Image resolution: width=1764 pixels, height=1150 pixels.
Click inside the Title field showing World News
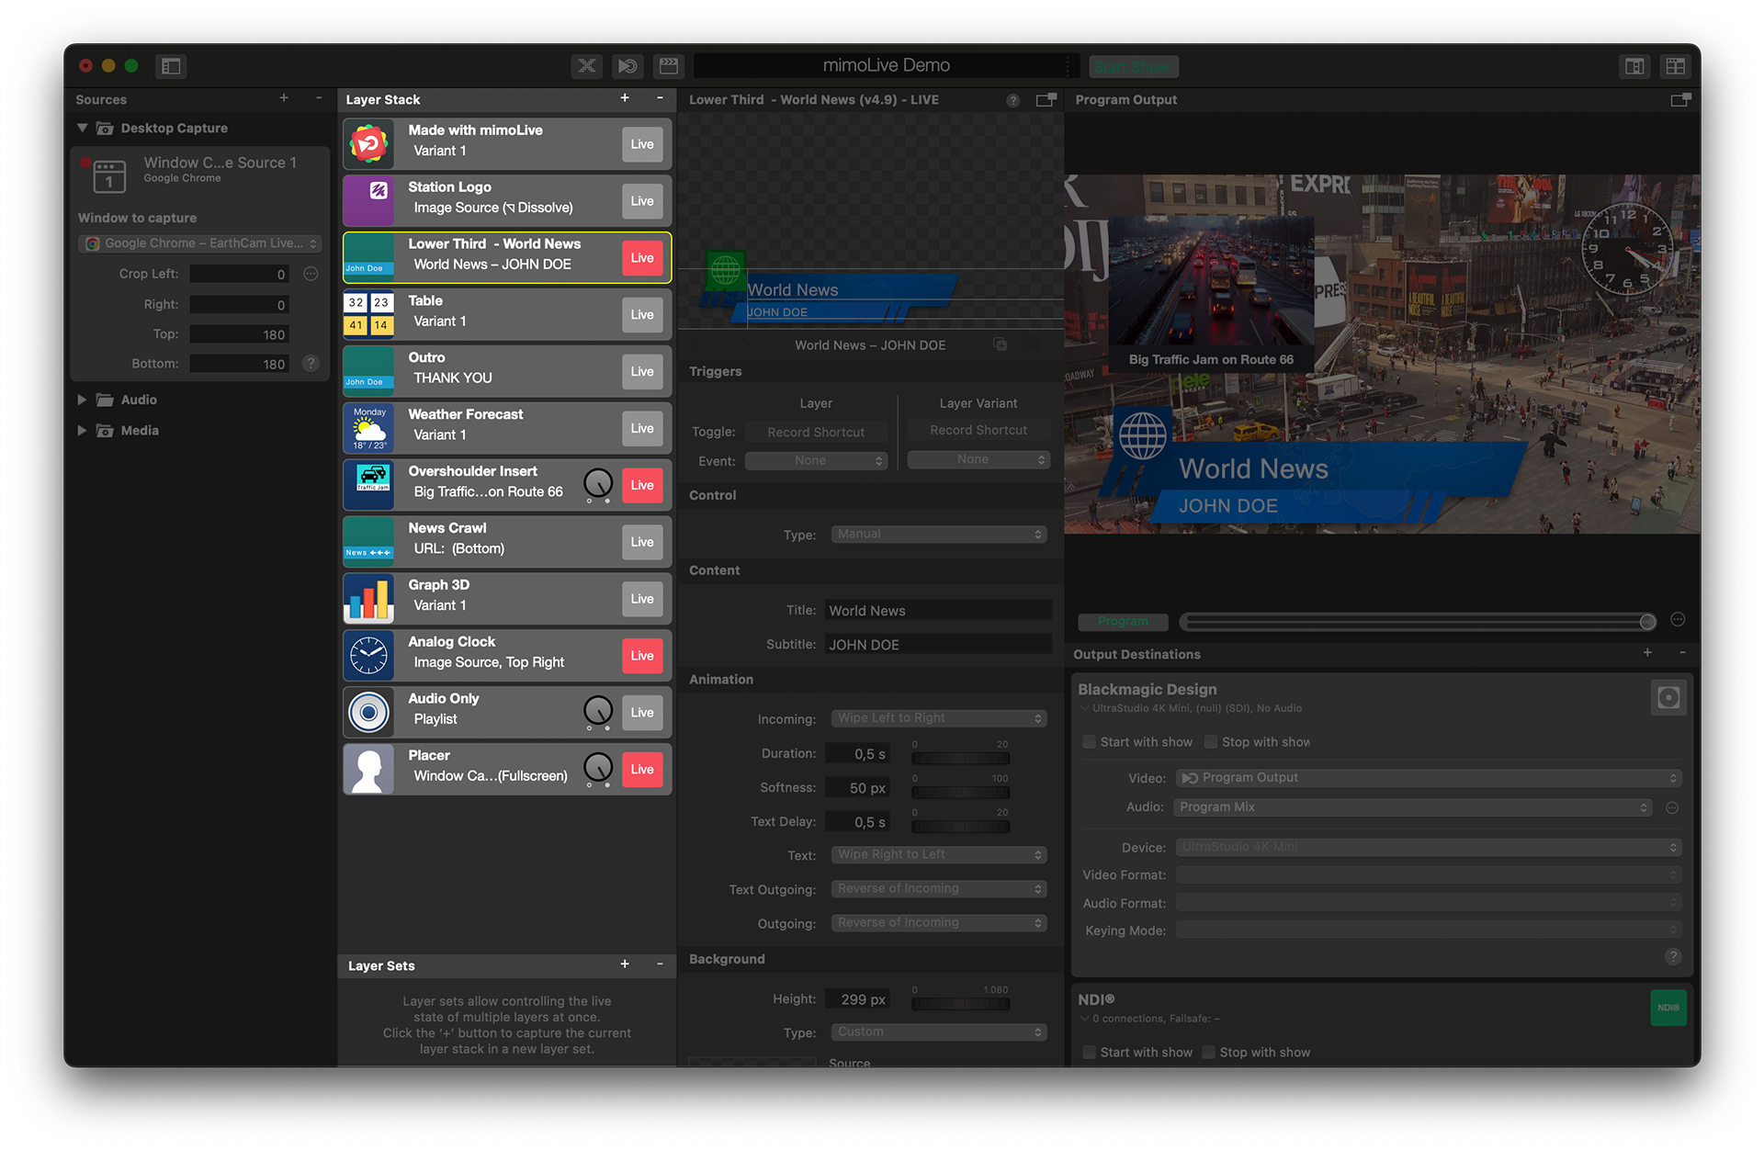pyautogui.click(x=937, y=609)
